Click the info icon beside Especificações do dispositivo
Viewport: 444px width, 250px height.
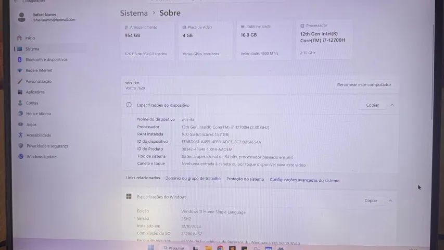tap(129, 105)
